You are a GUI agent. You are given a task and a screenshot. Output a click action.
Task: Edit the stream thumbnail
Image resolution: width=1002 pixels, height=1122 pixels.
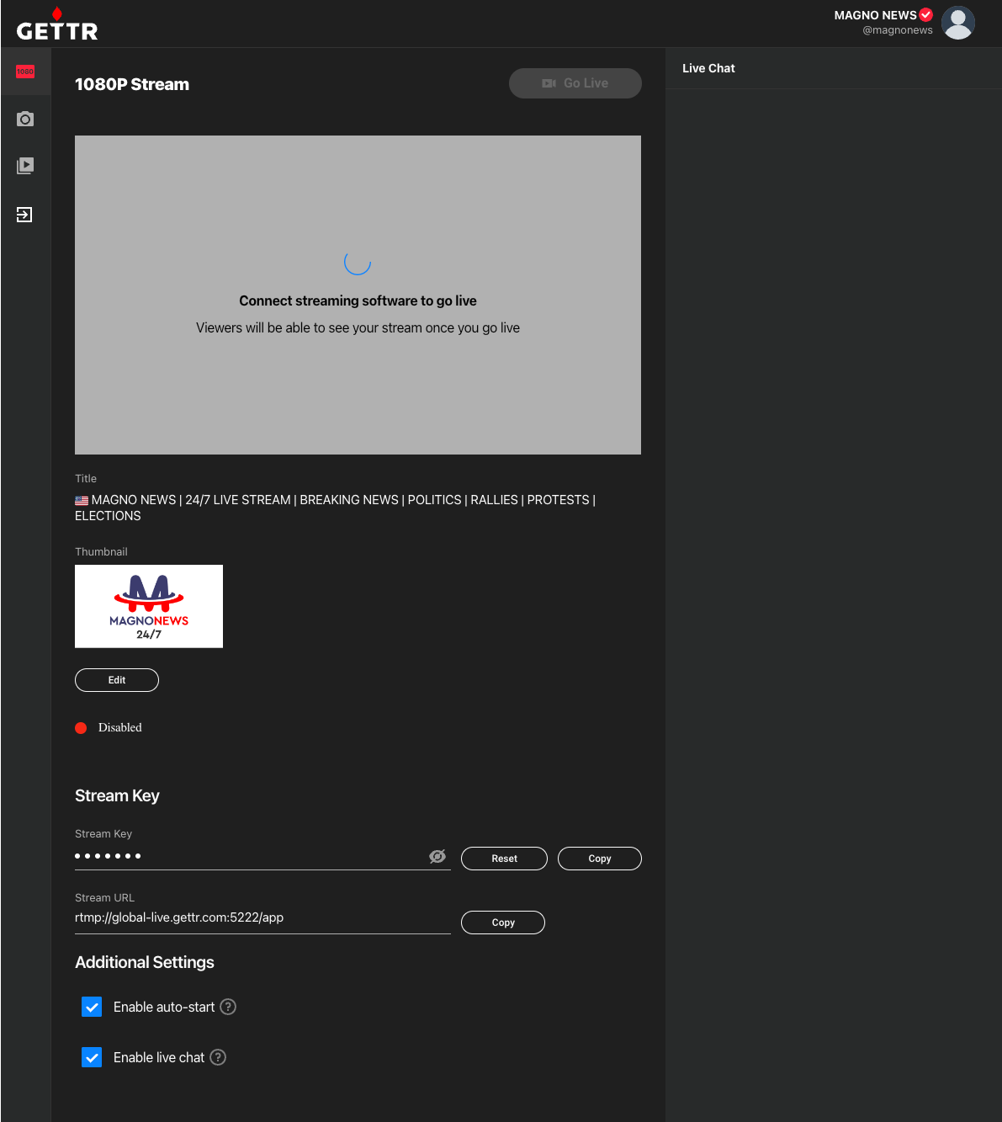click(x=116, y=679)
